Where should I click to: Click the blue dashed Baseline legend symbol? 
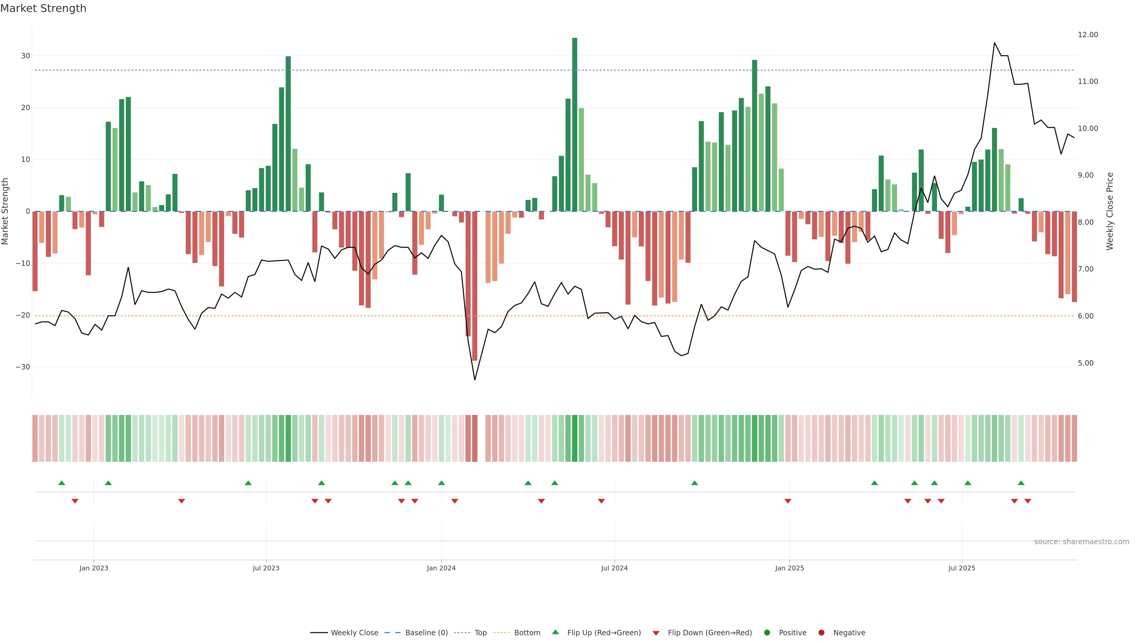392,632
